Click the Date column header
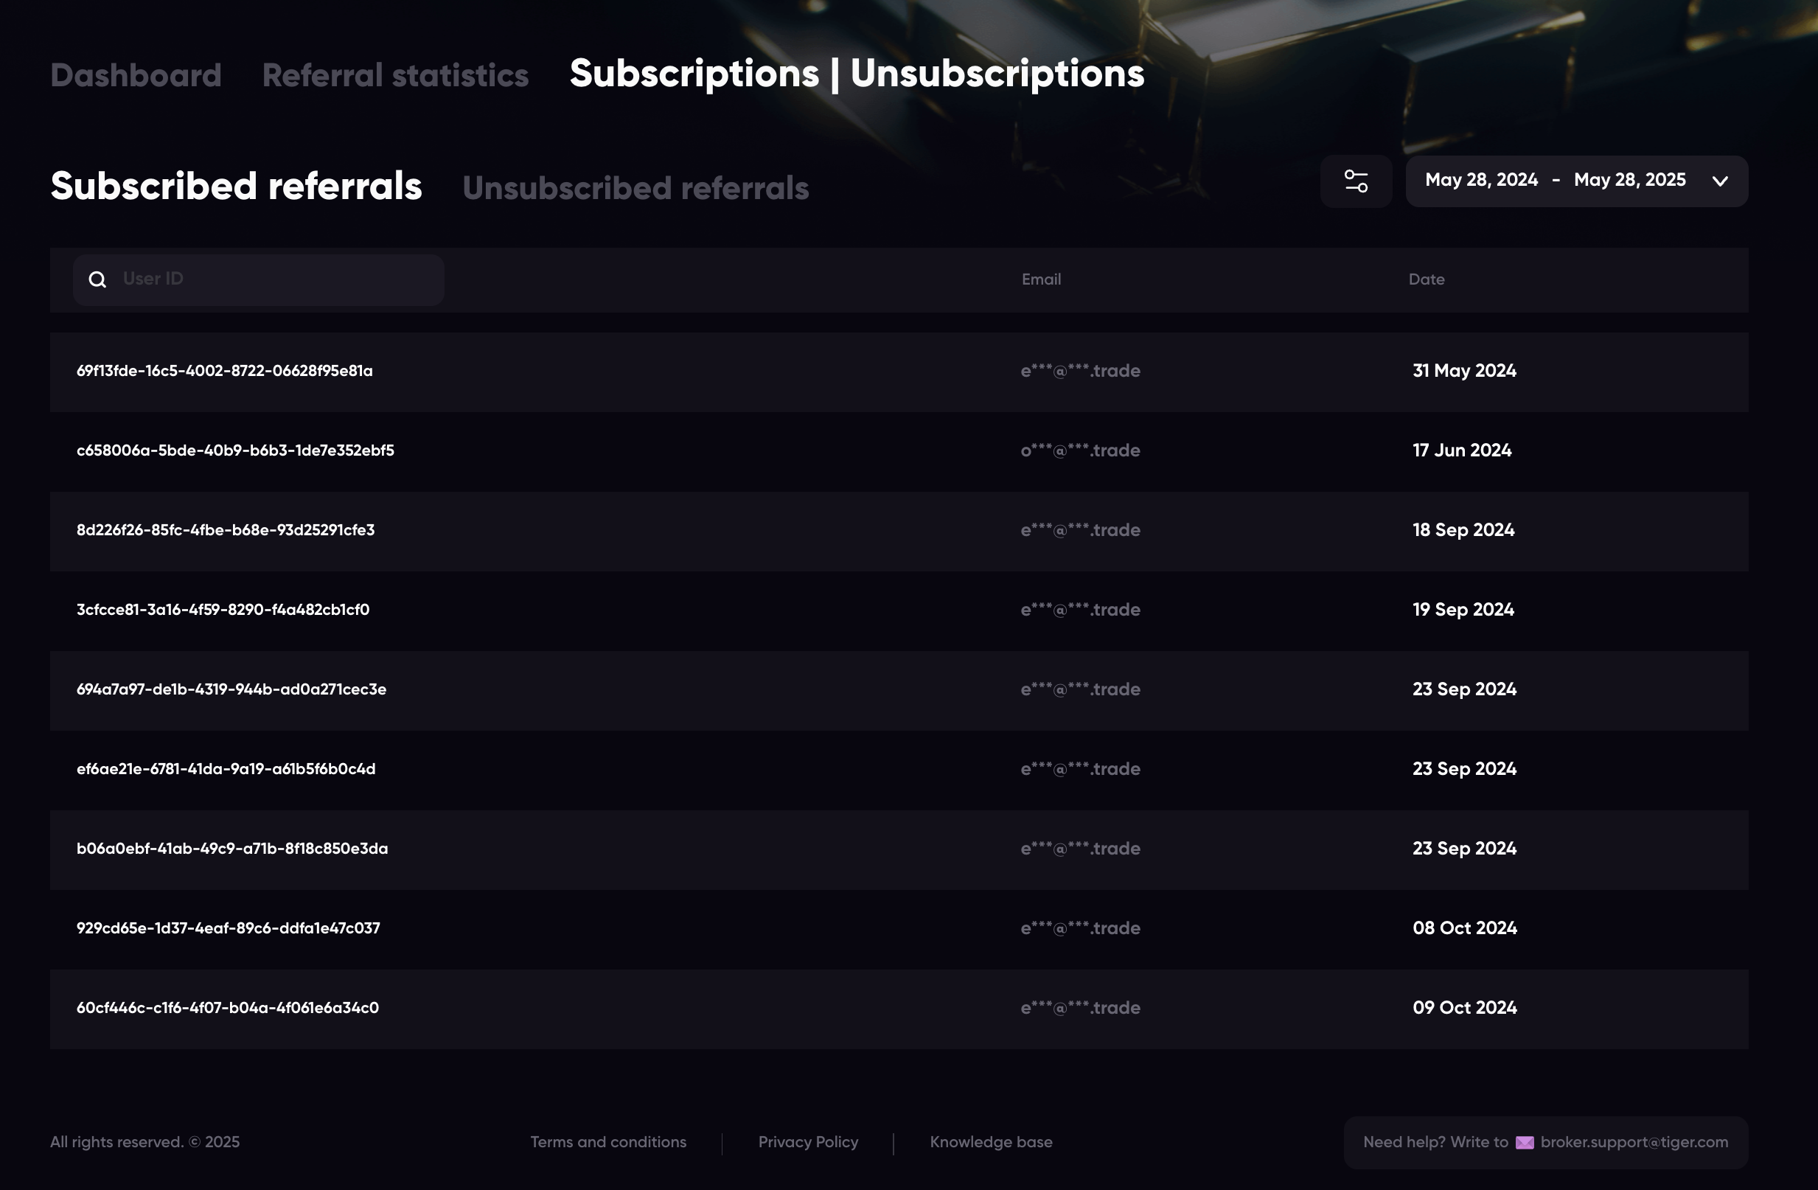Image resolution: width=1818 pixels, height=1190 pixels. click(x=1426, y=279)
